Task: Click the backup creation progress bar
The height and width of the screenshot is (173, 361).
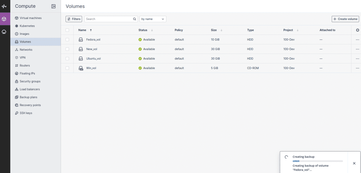Action: [x=318, y=161]
